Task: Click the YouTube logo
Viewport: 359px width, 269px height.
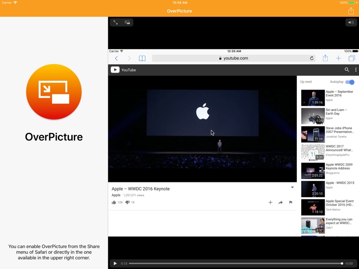Action: [123, 70]
